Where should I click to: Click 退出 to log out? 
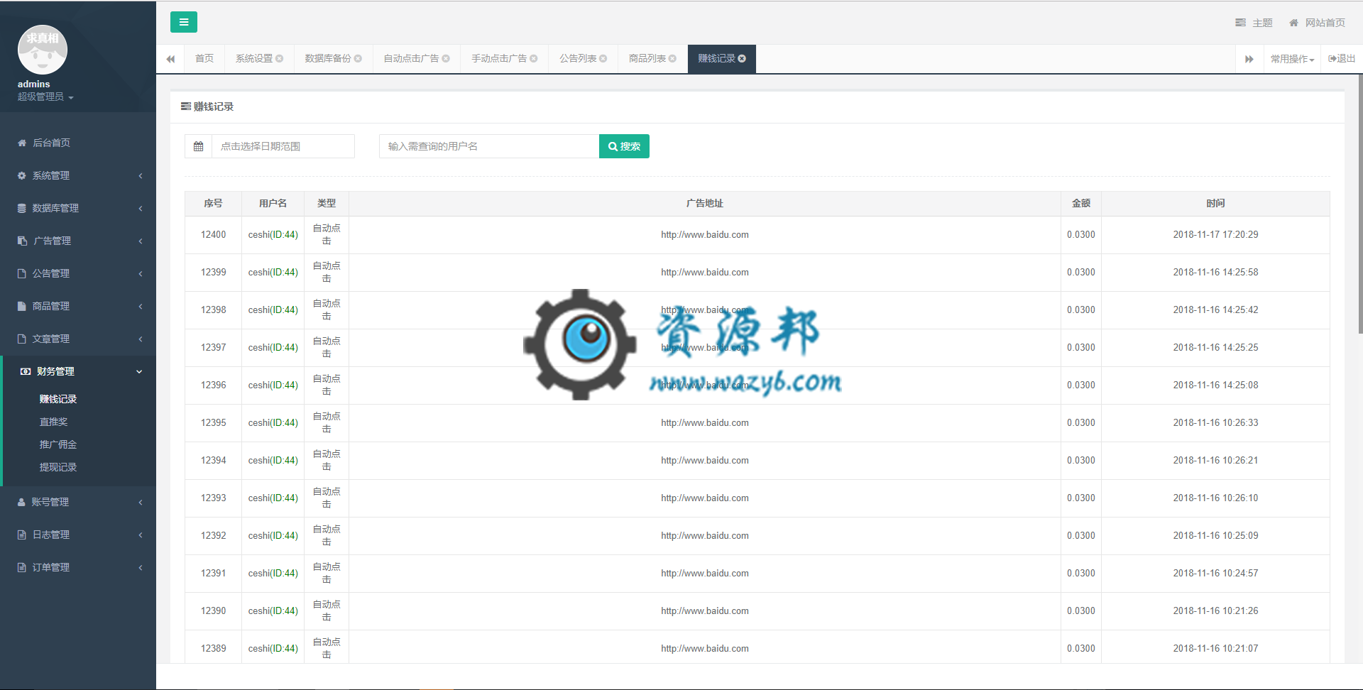coord(1342,58)
